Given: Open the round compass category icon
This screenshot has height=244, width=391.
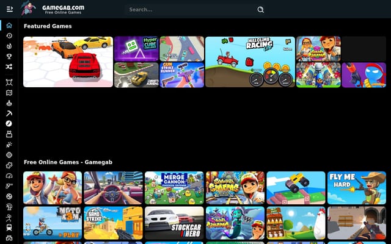Looking at the screenshot, I should click(x=9, y=124).
